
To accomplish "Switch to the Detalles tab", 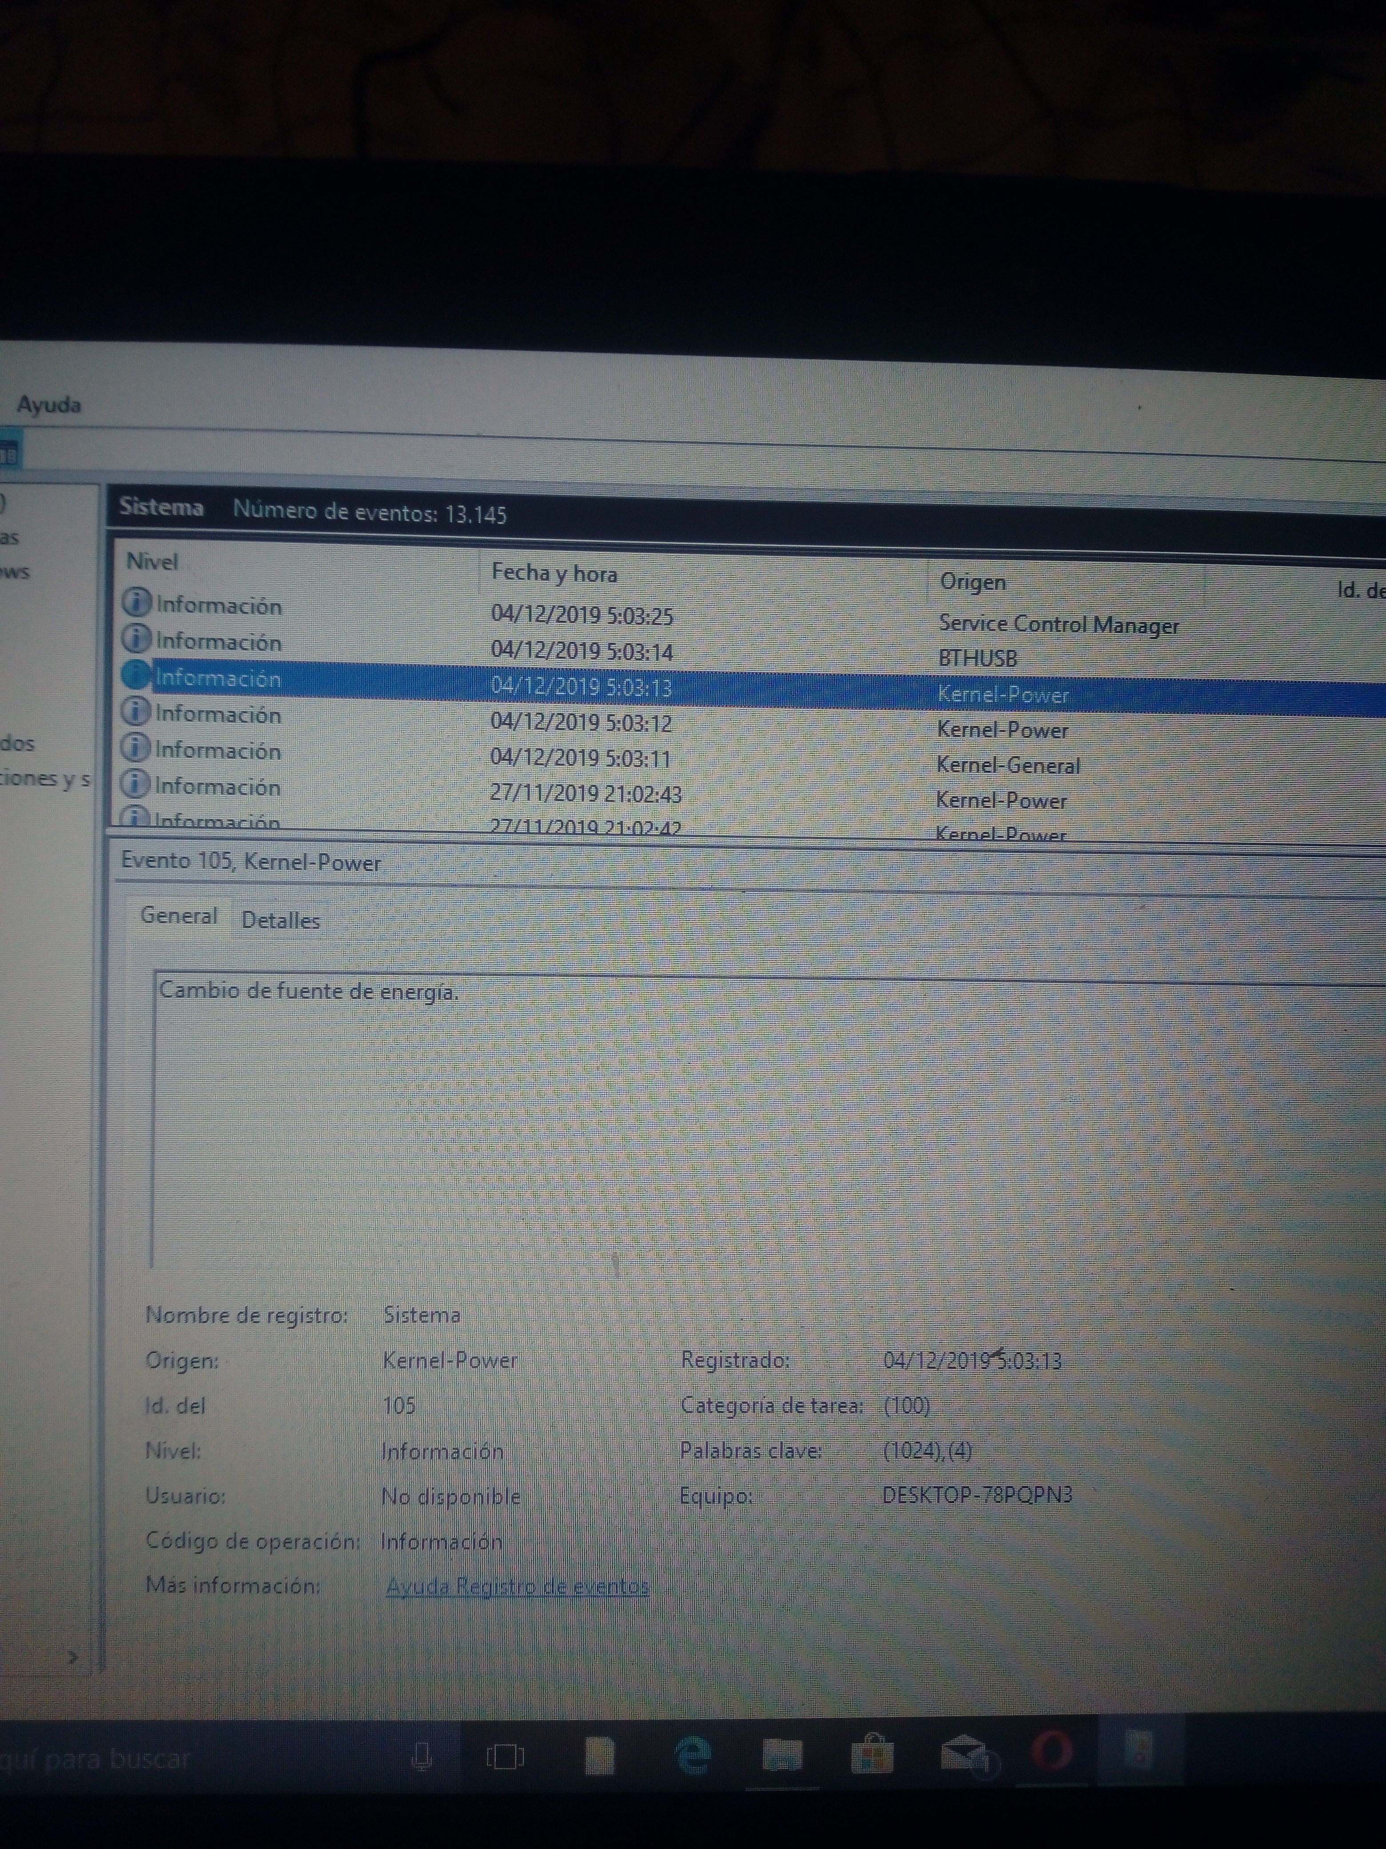I will [281, 920].
